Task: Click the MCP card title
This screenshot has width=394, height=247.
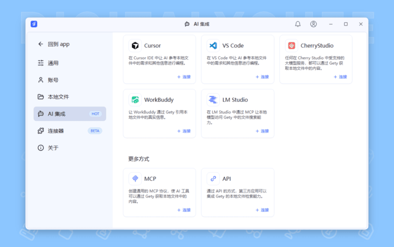Action: point(150,179)
